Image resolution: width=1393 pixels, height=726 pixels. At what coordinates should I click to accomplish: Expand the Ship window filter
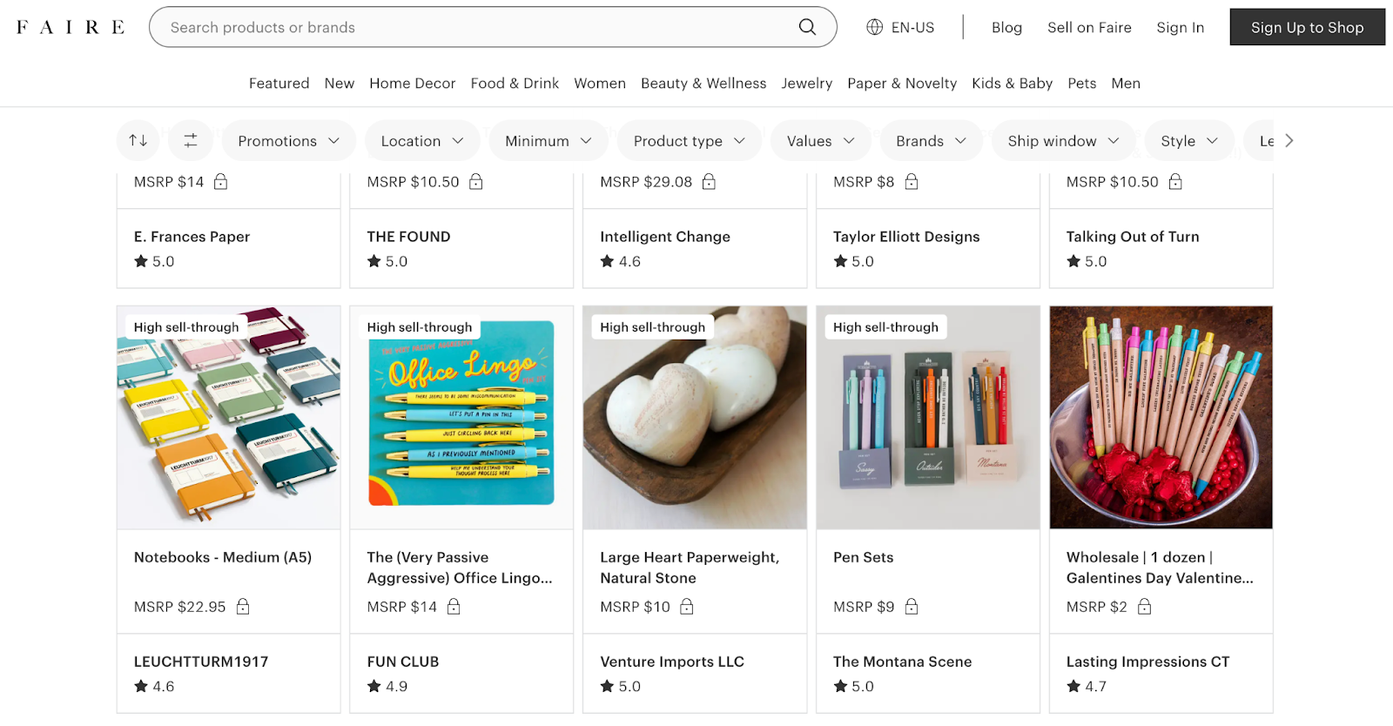pos(1063,140)
